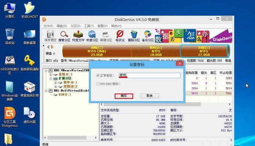Close the disk map panel with small x
The width and height of the screenshot is (255, 146).
[44, 46]
